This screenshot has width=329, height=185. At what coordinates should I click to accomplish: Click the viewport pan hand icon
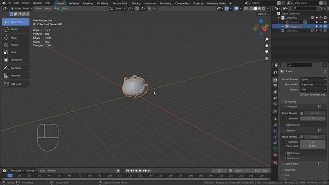tap(267, 46)
